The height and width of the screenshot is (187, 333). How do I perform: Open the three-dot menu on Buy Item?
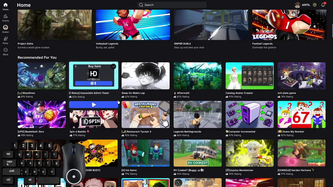pos(113,67)
